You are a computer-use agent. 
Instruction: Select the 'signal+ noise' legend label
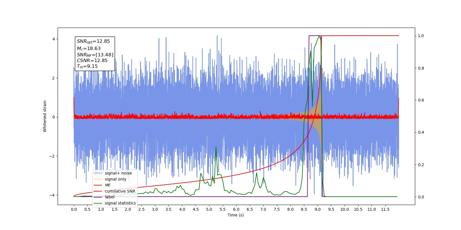(118, 173)
